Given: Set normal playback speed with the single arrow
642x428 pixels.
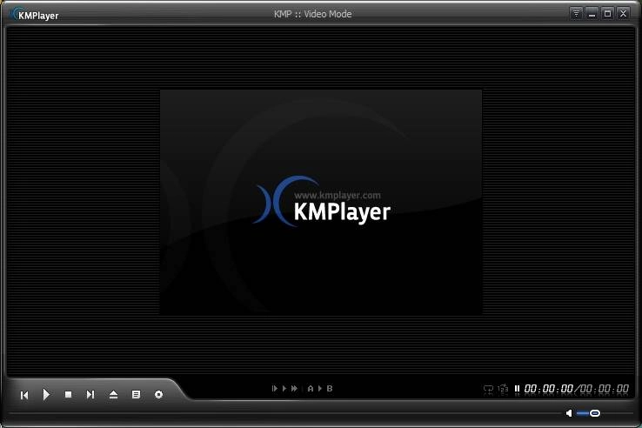Looking at the screenshot, I should [284, 388].
